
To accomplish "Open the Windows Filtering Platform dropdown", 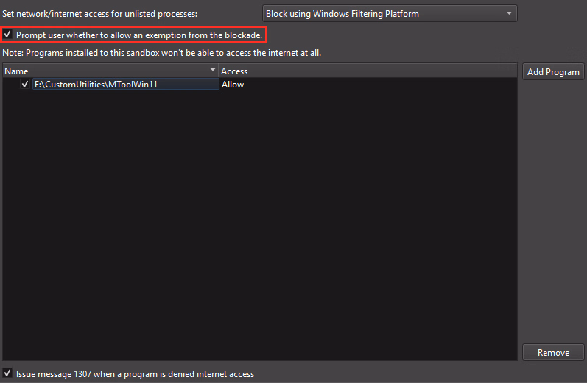I will coord(390,14).
